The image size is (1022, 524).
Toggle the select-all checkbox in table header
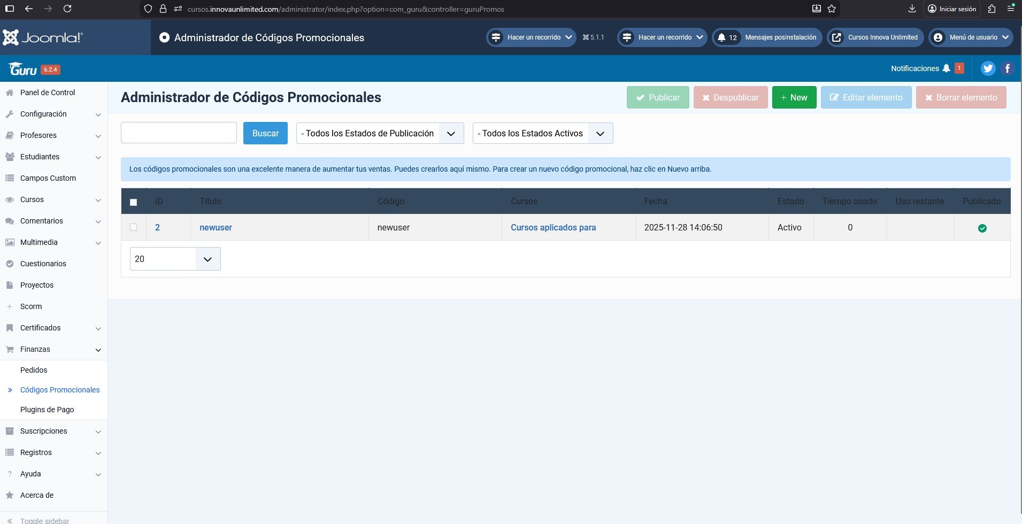[x=134, y=202]
